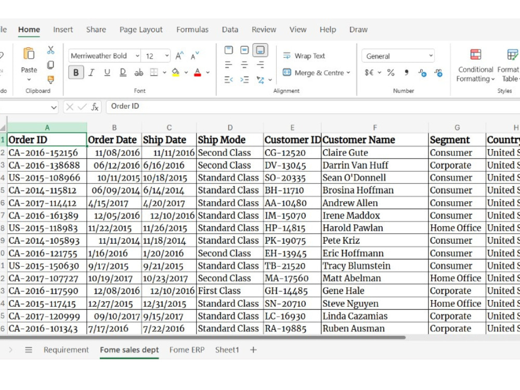Click the Paste button
The height and width of the screenshot is (390, 520).
point(29,63)
